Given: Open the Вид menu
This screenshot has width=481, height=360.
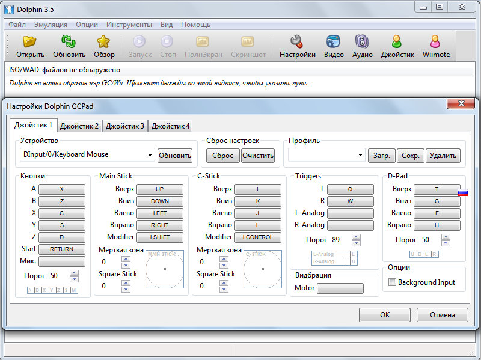Looking at the screenshot, I should click(x=167, y=25).
